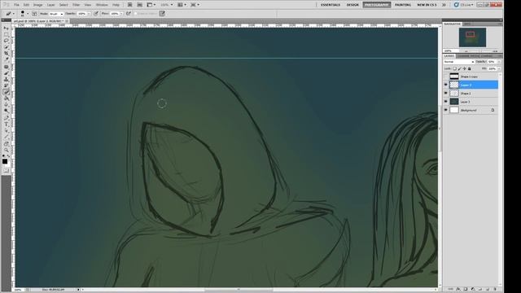Select the Clone Stamp tool
The image size is (521, 293).
coord(6,80)
